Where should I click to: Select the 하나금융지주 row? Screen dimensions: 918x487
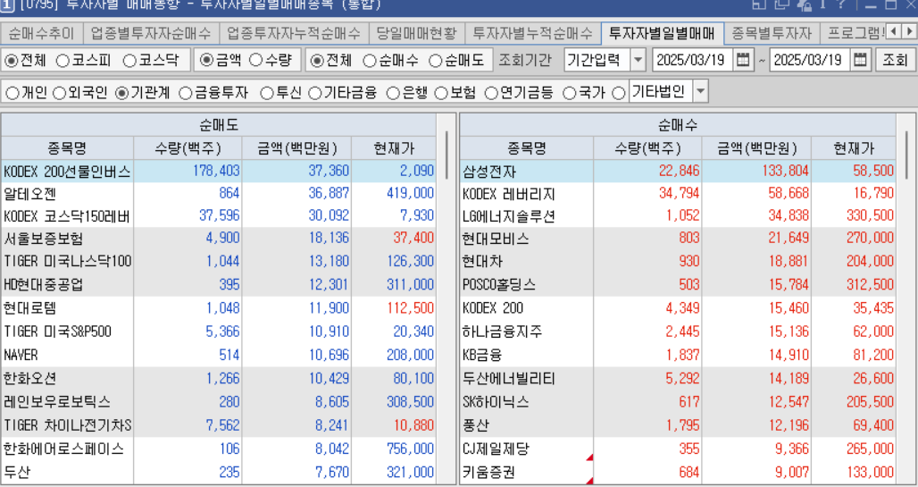tap(678, 332)
